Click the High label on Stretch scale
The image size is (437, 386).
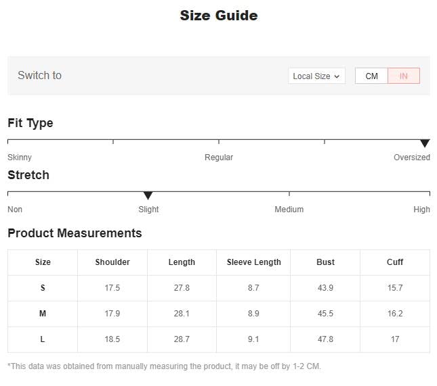point(421,209)
